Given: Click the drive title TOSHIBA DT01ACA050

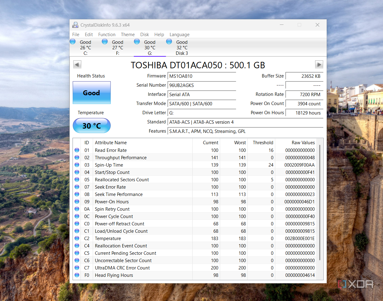Looking at the screenshot, I should click(x=198, y=65).
